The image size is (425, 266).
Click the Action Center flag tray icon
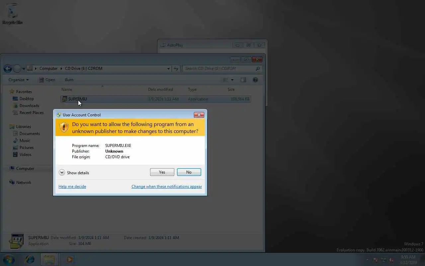(x=376, y=260)
